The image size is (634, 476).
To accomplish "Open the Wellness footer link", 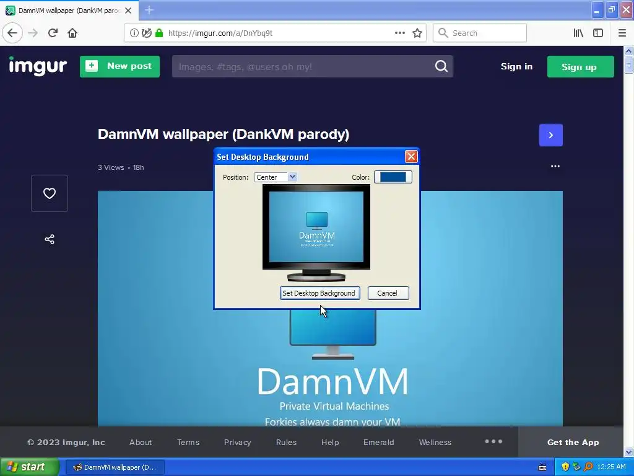I will coord(435,443).
